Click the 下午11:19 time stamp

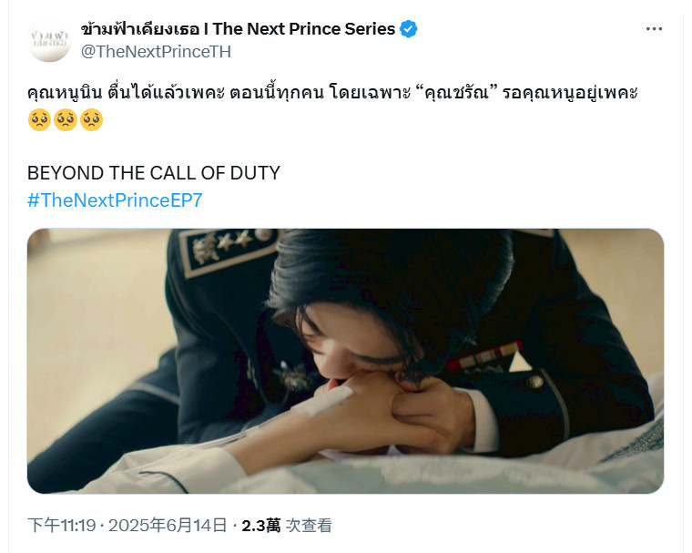(61, 525)
